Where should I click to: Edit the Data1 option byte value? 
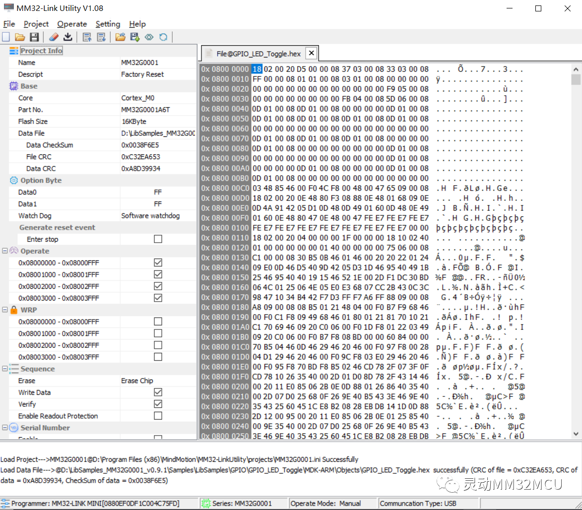point(158,204)
